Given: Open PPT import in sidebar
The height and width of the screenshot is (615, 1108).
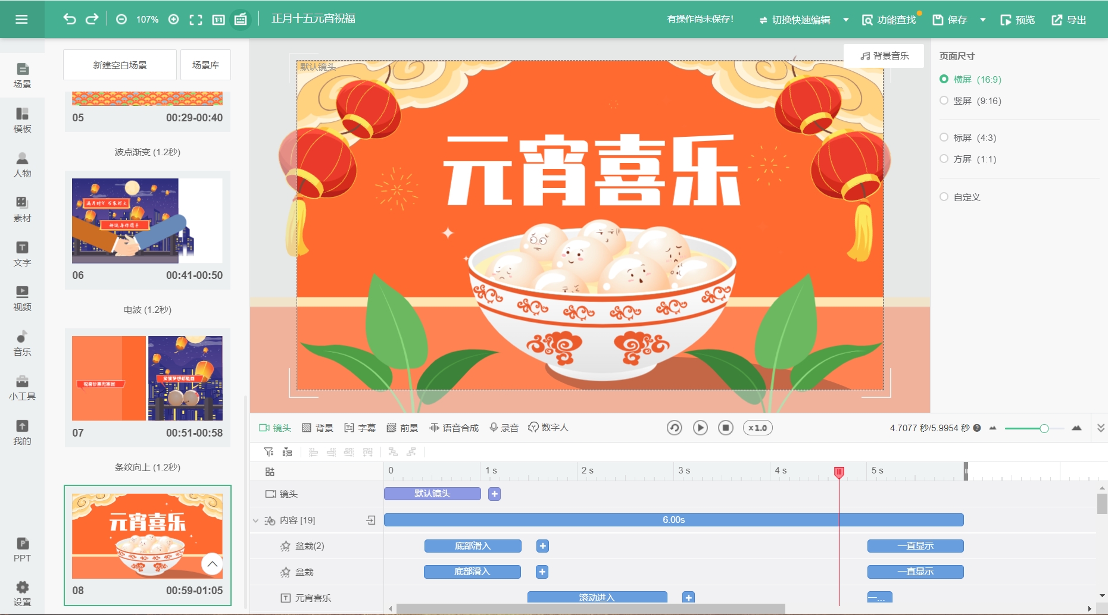Looking at the screenshot, I should [22, 550].
